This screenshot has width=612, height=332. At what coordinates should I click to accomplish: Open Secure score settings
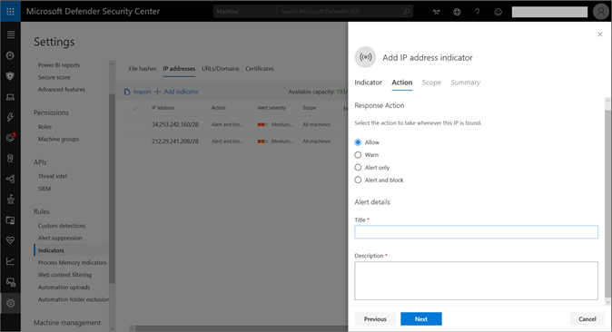tap(54, 77)
